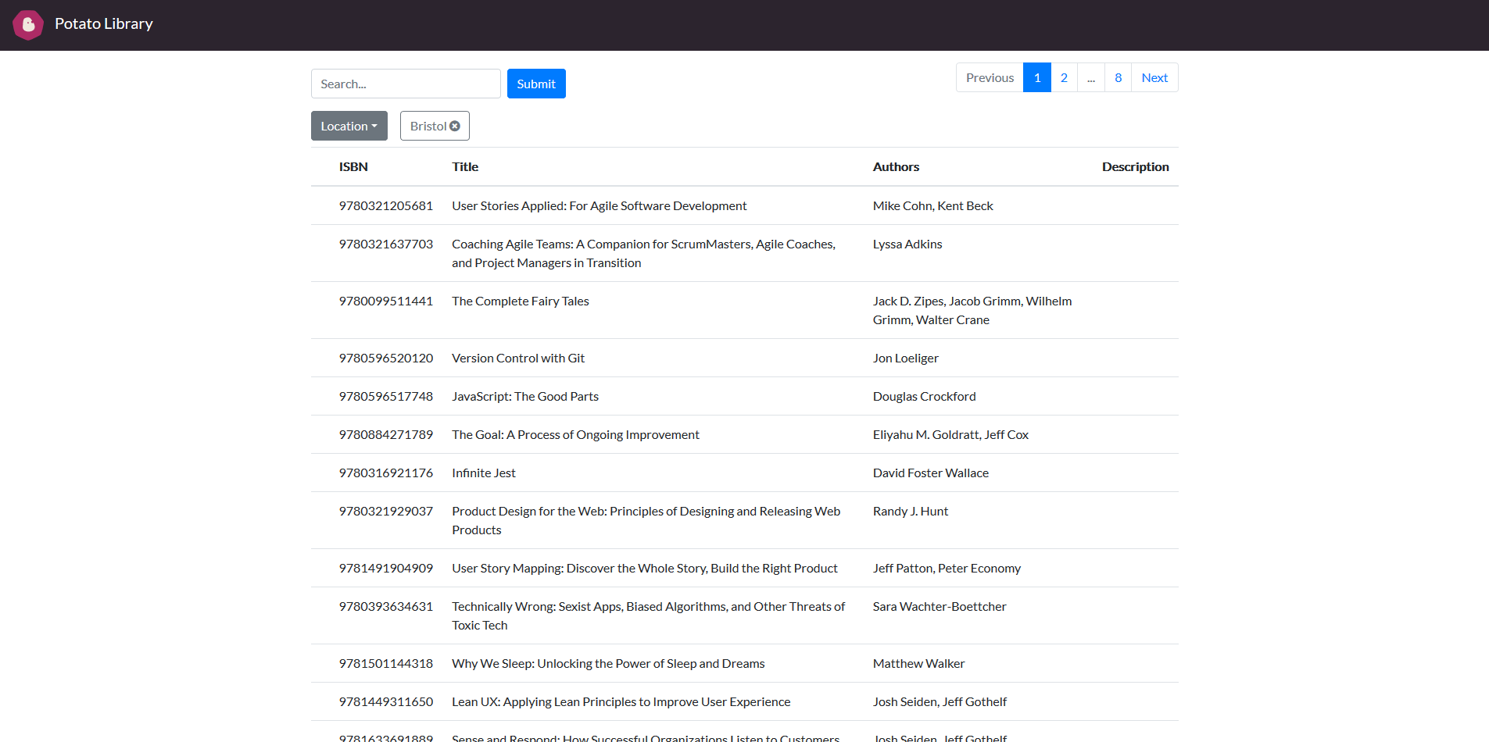Click author 'Randy J. Hunt'

911,511
